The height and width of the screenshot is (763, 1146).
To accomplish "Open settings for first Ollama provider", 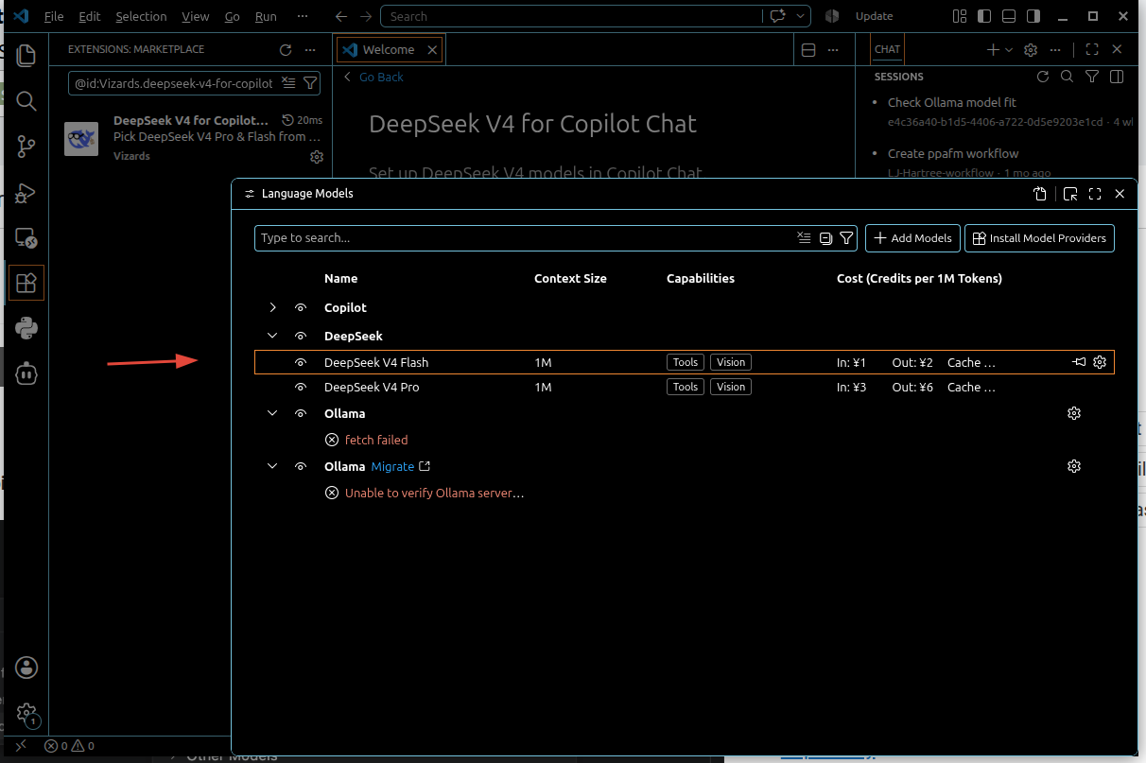I will (x=1074, y=413).
